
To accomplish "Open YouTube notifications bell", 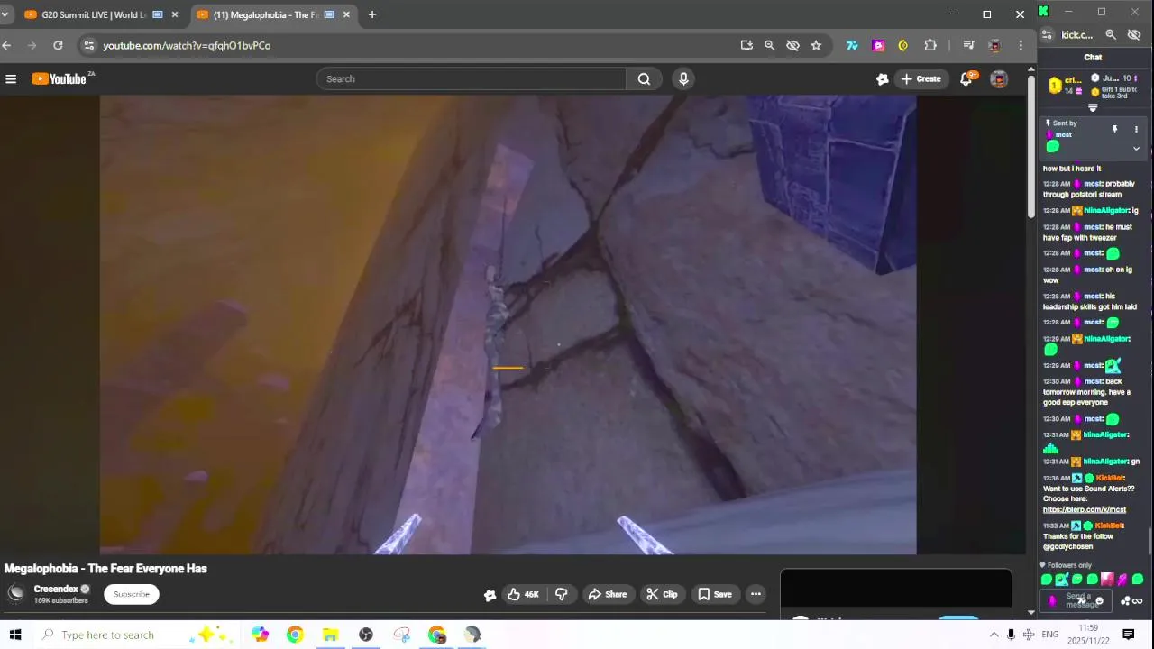I will pos(966,79).
